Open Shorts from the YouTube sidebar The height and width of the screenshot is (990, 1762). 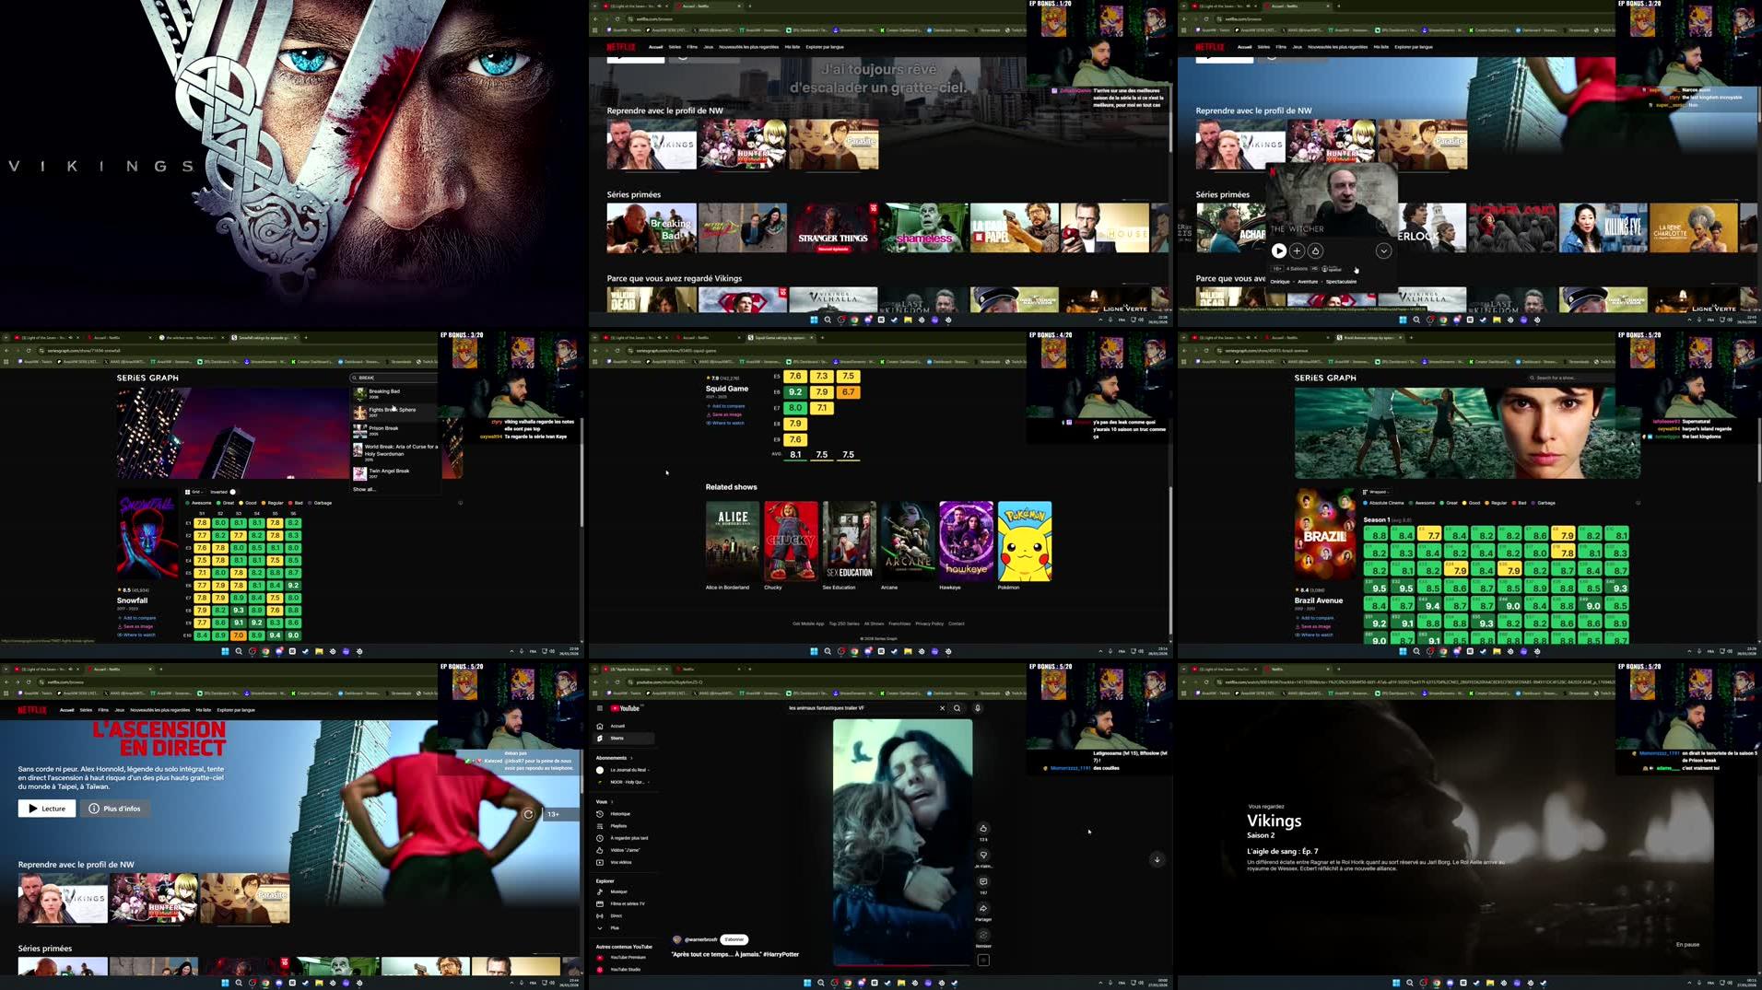click(617, 738)
